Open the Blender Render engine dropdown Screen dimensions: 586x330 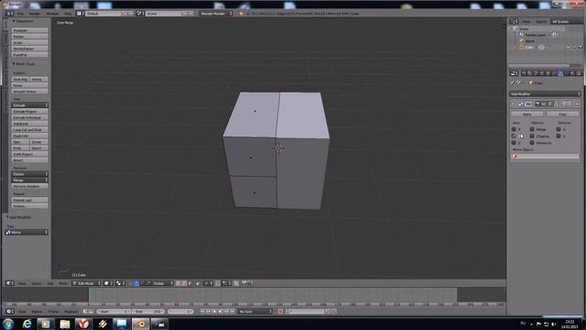216,14
